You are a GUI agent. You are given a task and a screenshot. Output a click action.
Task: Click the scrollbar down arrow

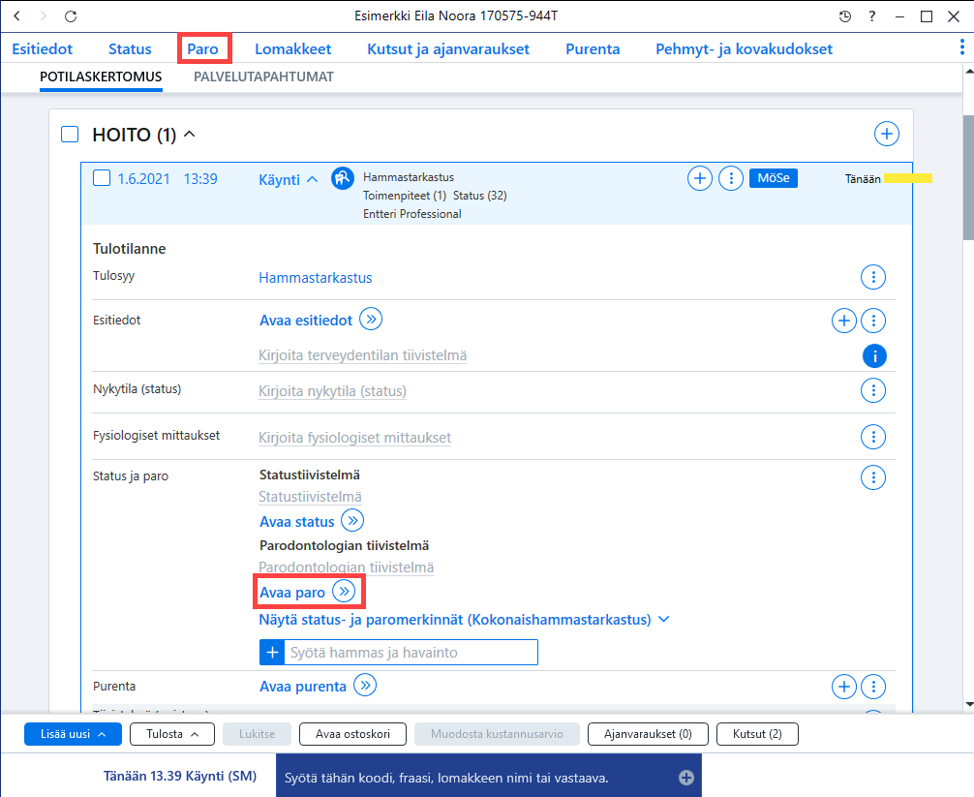(968, 704)
